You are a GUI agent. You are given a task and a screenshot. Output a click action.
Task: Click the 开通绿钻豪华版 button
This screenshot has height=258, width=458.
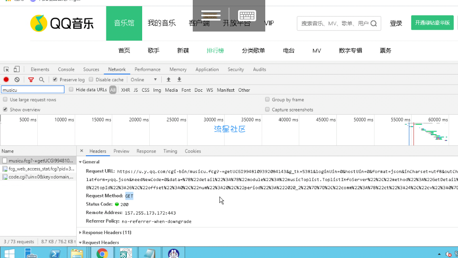tap(432, 23)
